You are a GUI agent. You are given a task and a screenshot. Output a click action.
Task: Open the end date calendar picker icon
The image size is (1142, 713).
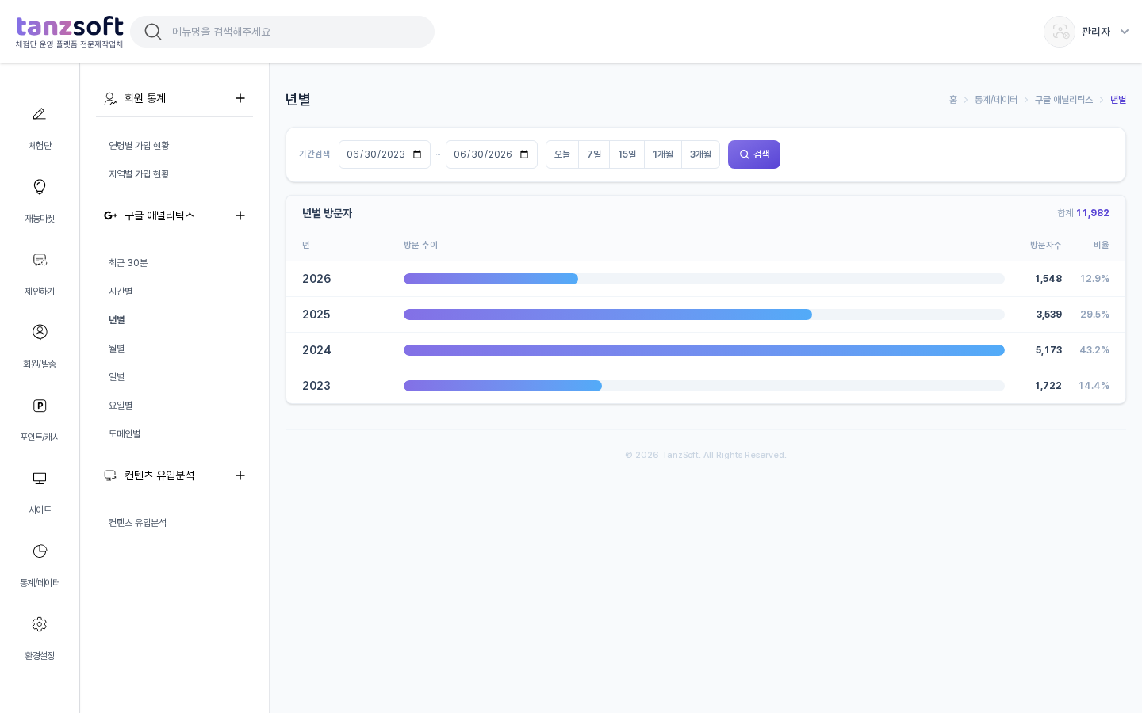524,154
